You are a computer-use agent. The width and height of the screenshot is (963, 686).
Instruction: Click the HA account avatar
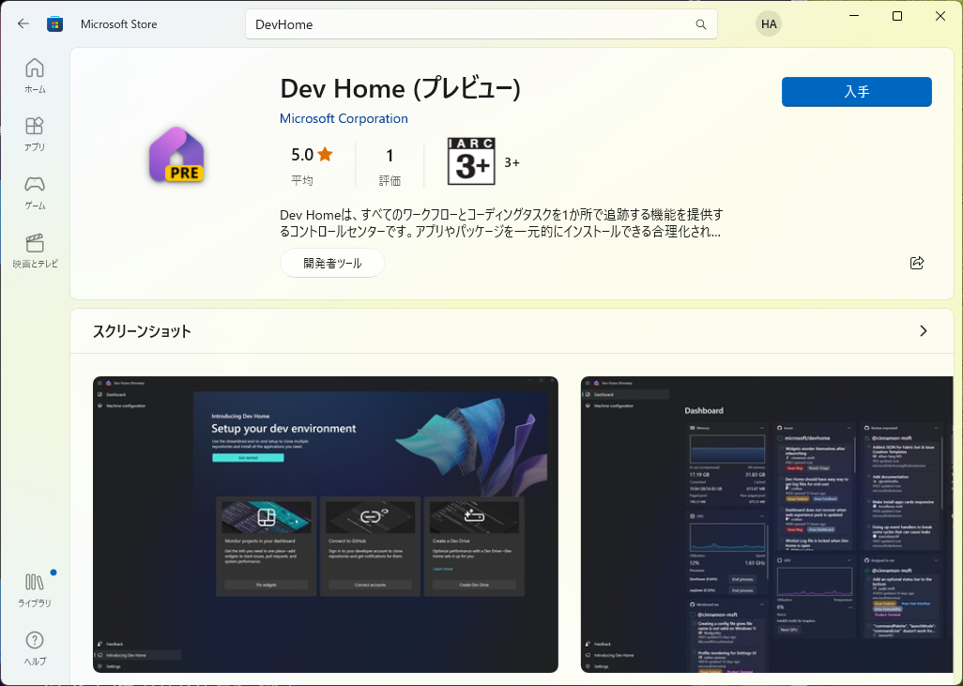click(768, 23)
